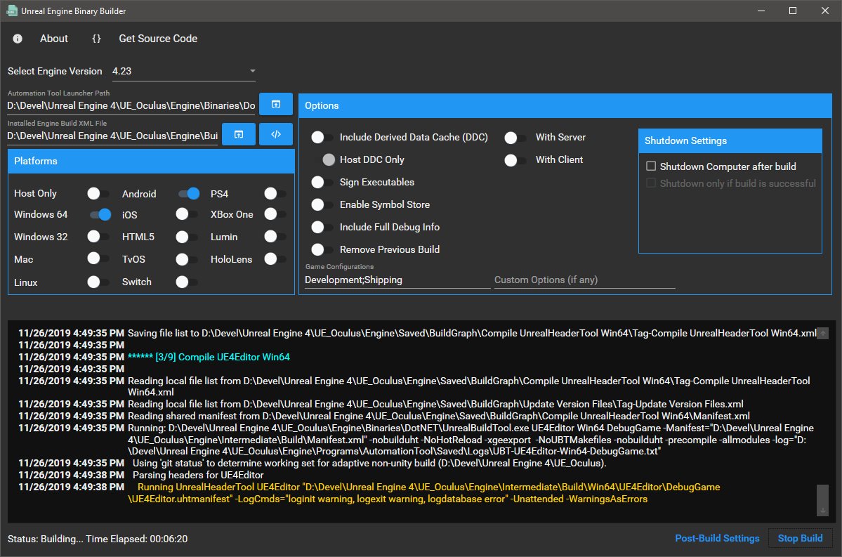Enable the Windows 32 platform switch
Image resolution: width=842 pixels, height=557 pixels.
[x=98, y=237]
